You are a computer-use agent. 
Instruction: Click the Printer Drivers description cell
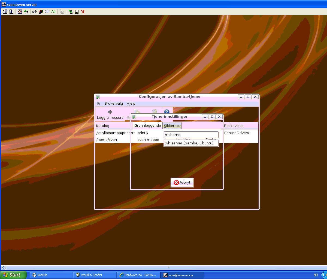237,133
